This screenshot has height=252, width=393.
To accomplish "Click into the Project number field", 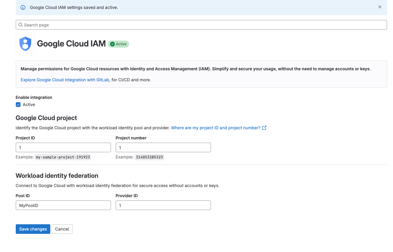I will tap(163, 148).
